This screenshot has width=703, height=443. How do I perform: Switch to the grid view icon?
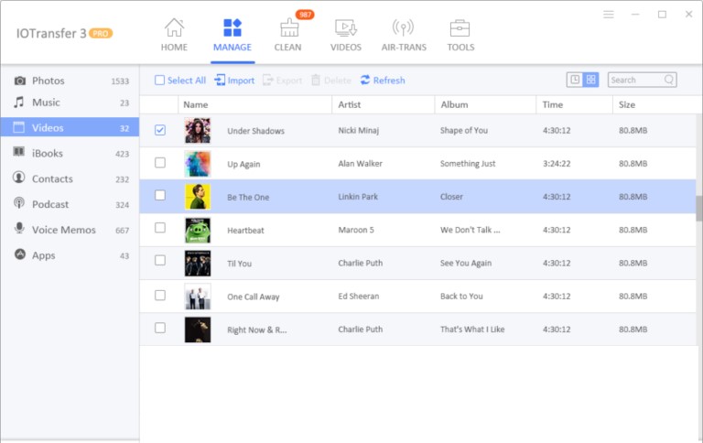click(591, 80)
